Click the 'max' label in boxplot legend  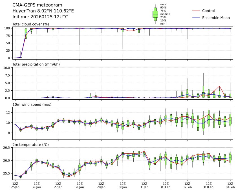(x=163, y=5)
